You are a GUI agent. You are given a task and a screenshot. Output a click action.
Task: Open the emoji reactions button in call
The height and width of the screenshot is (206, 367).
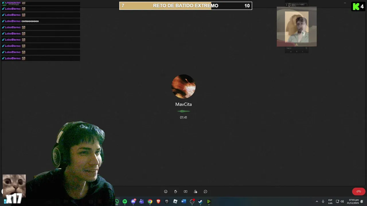coord(166,192)
